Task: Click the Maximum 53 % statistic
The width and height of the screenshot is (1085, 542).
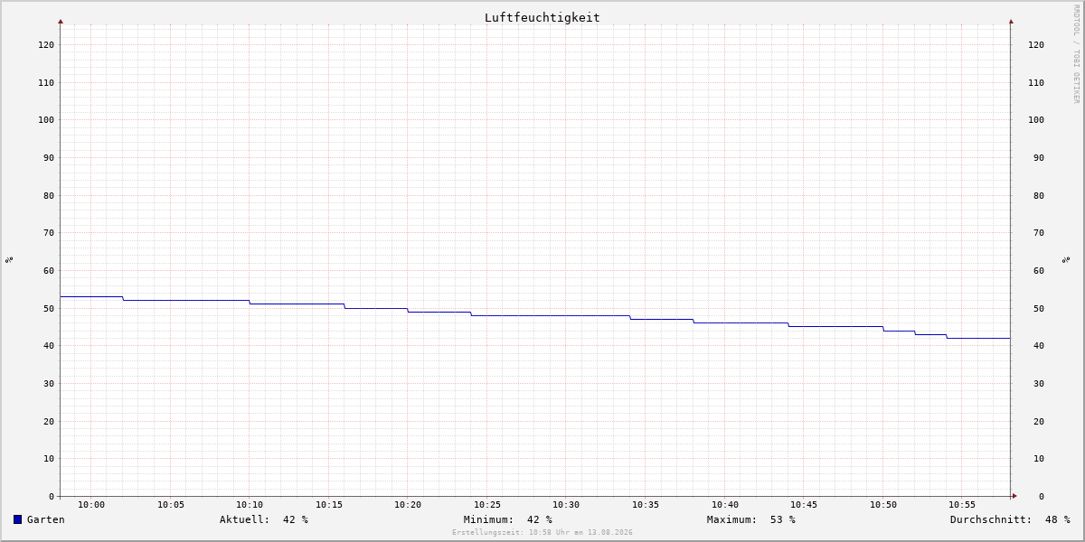Action: (x=751, y=519)
